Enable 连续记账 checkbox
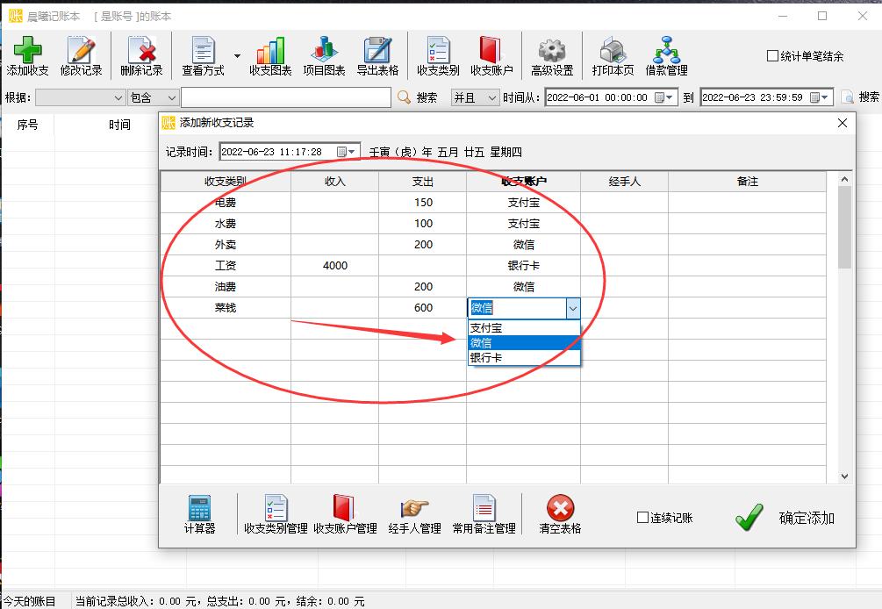Image resolution: width=882 pixels, height=609 pixels. 642,518
